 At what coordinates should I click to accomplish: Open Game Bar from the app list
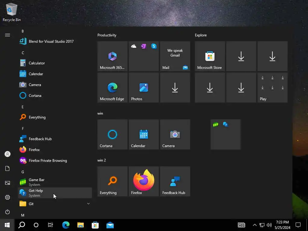tap(55, 182)
